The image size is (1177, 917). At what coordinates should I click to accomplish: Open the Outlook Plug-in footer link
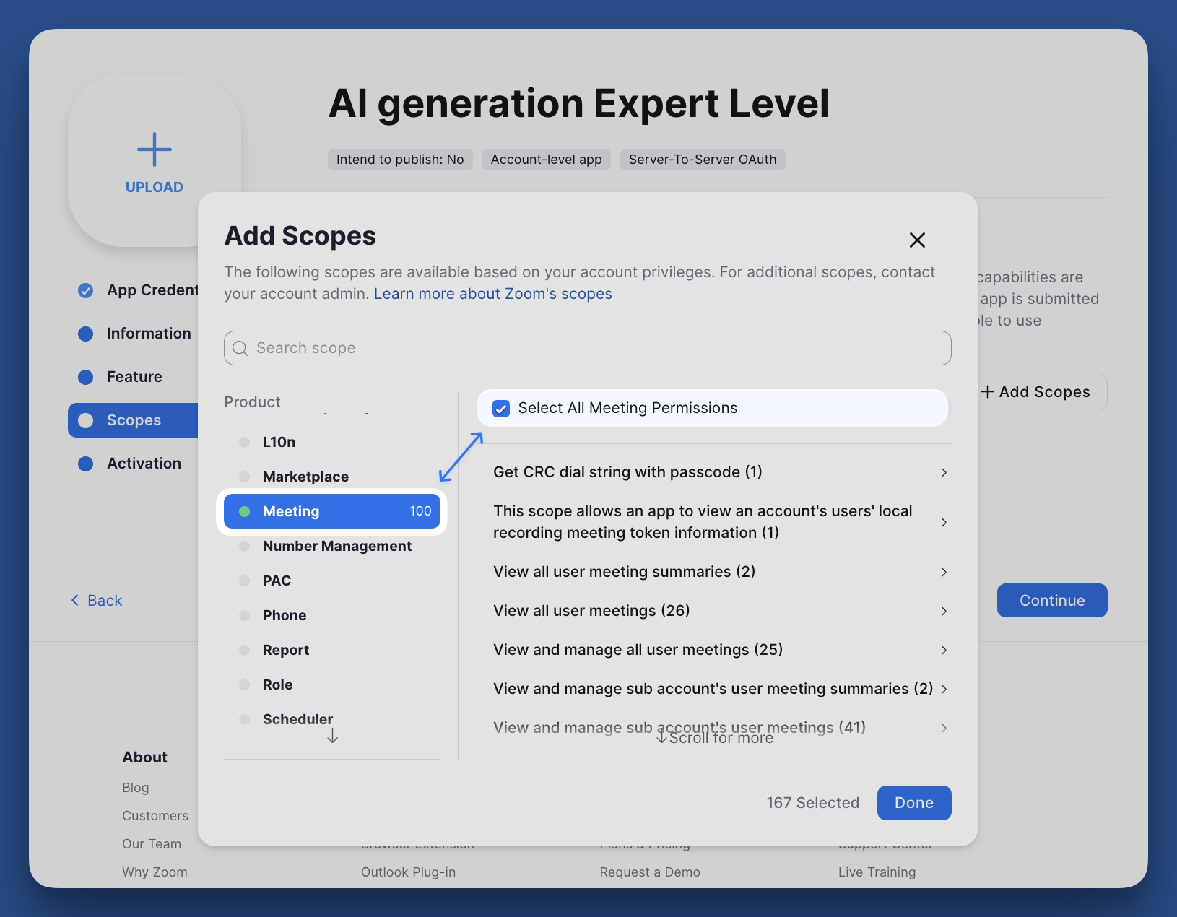click(409, 872)
